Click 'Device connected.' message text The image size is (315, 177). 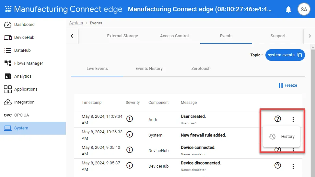click(x=198, y=148)
